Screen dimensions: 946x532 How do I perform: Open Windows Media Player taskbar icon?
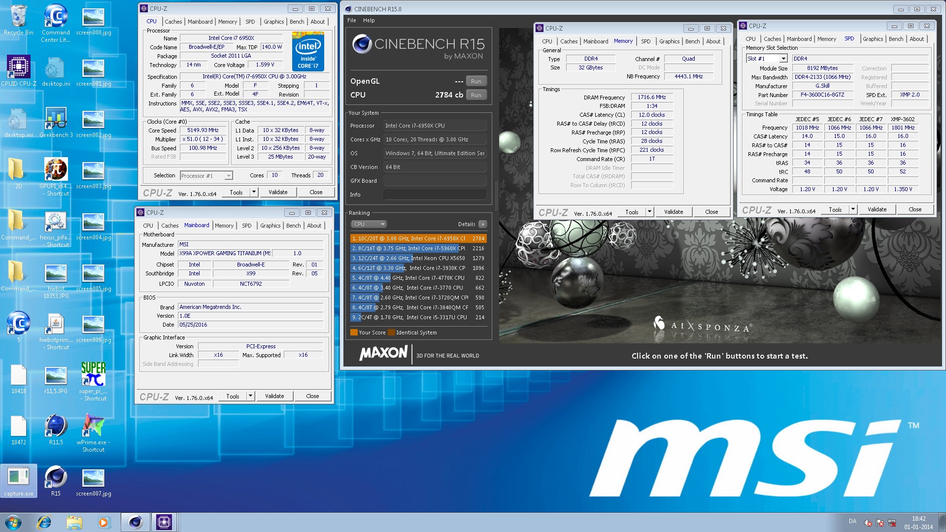click(x=103, y=522)
